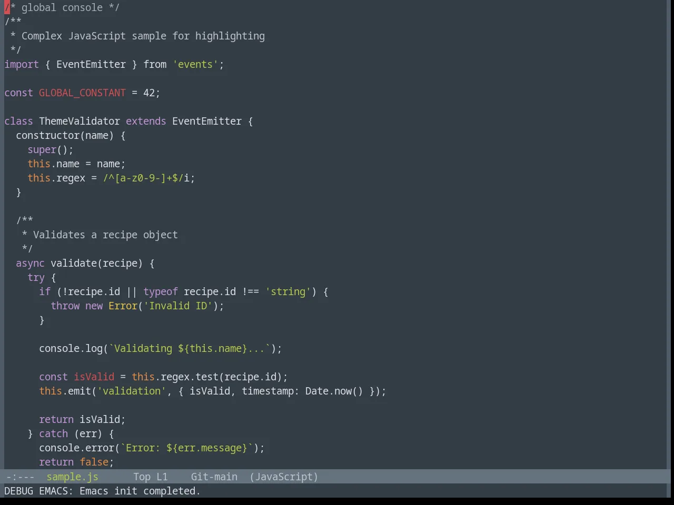Click the 'try' keyword
Image resolution: width=674 pixels, height=505 pixels.
(36, 277)
